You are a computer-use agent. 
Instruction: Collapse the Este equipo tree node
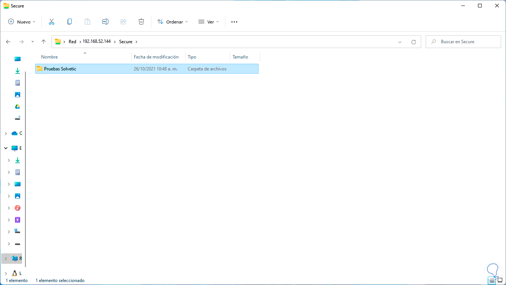[6, 148]
